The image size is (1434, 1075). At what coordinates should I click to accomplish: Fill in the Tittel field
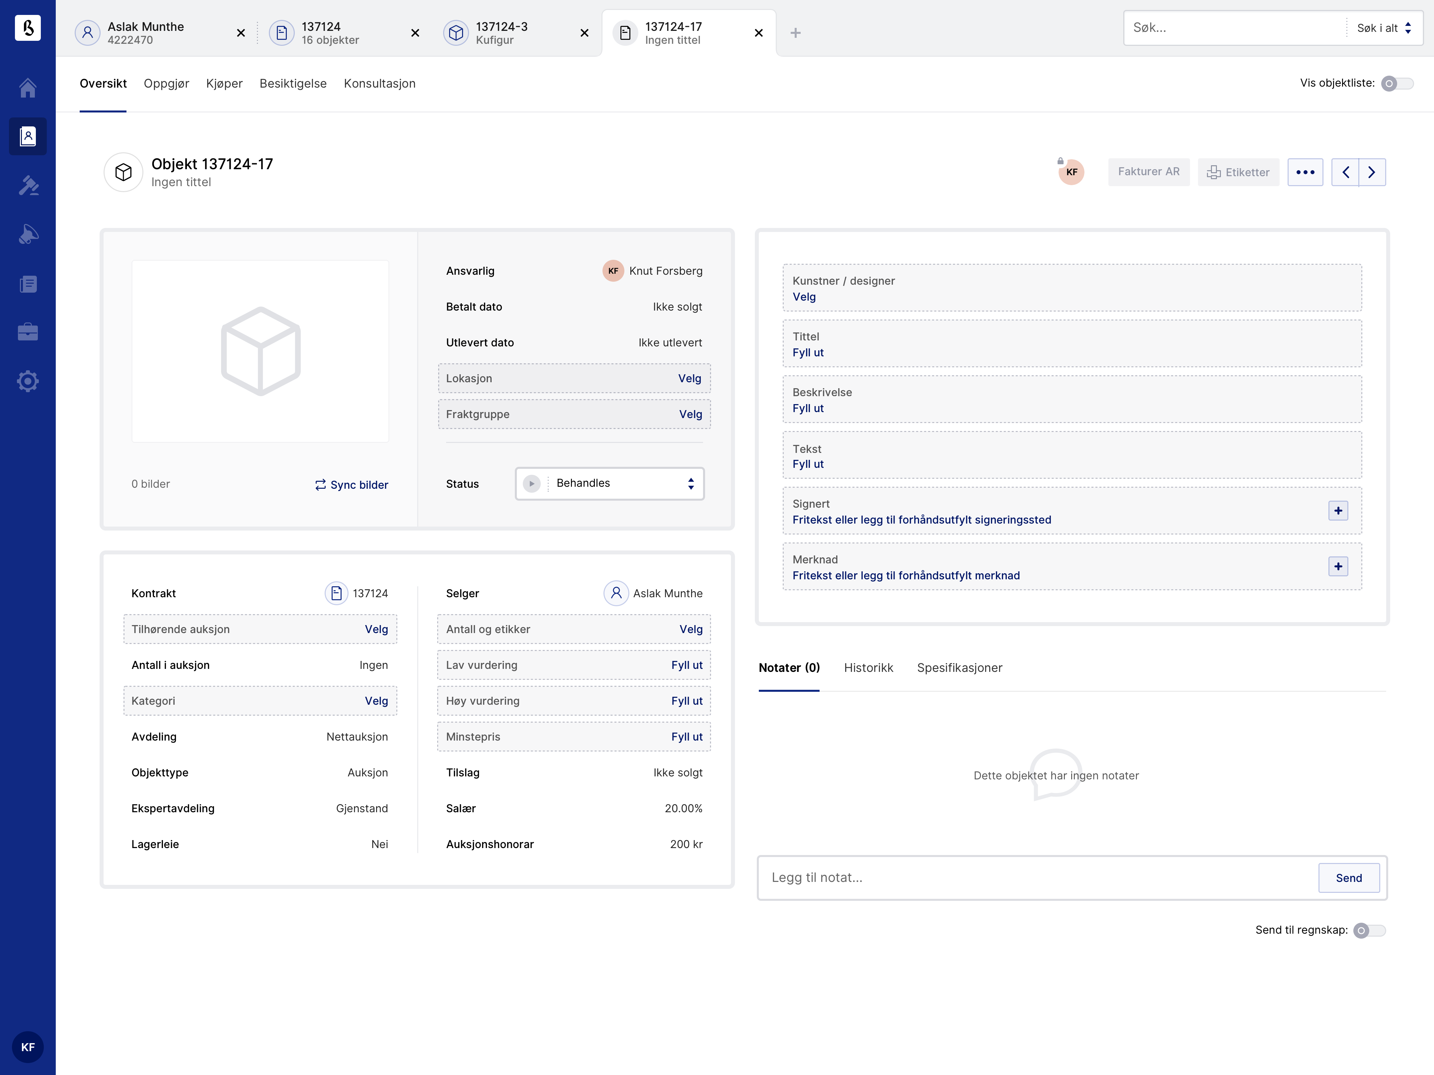tap(1072, 343)
